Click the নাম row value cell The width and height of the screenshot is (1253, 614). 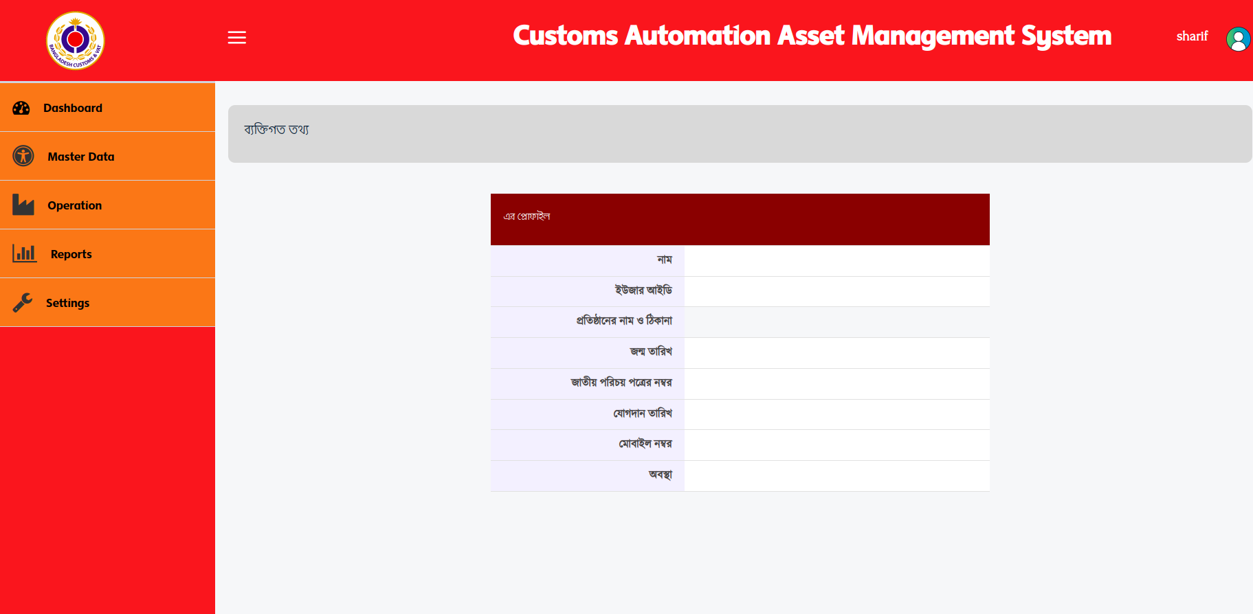[x=836, y=261]
